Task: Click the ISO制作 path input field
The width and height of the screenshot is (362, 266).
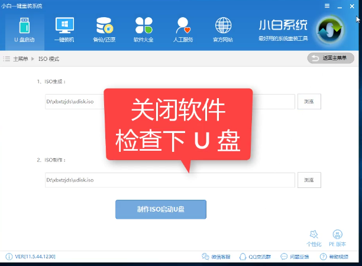Action: click(169, 180)
